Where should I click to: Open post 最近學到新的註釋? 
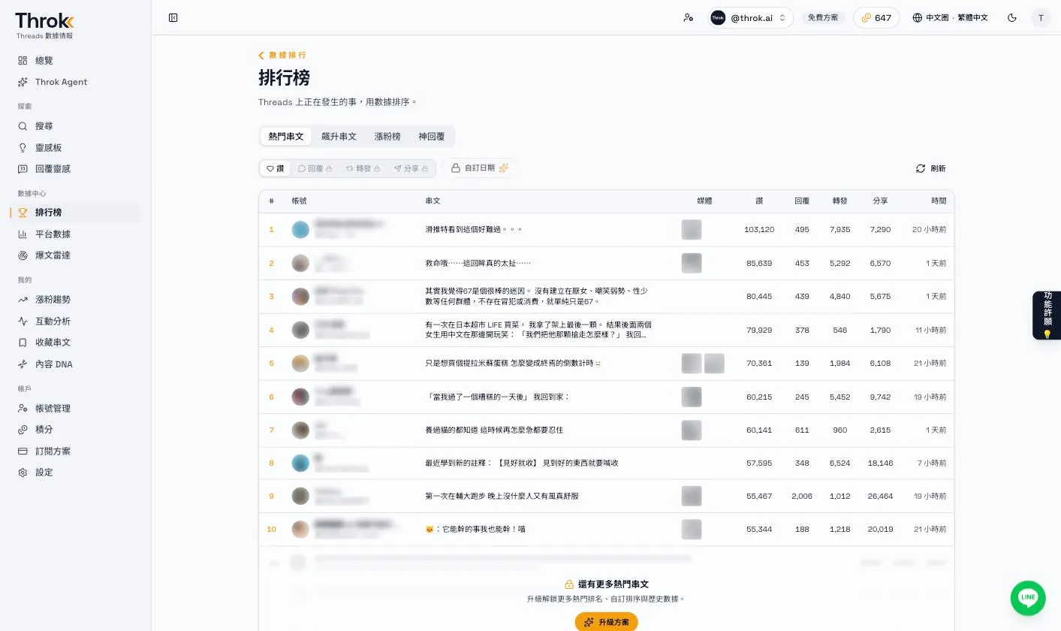[x=522, y=463]
